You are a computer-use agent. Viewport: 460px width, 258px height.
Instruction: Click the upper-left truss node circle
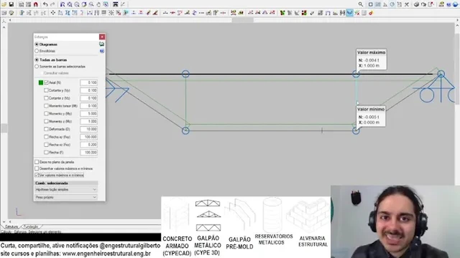[185, 74]
